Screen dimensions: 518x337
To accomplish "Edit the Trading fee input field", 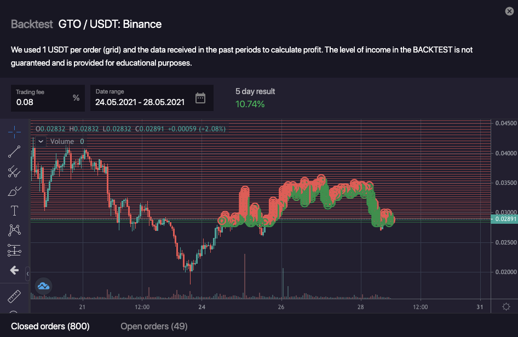I will tap(43, 102).
